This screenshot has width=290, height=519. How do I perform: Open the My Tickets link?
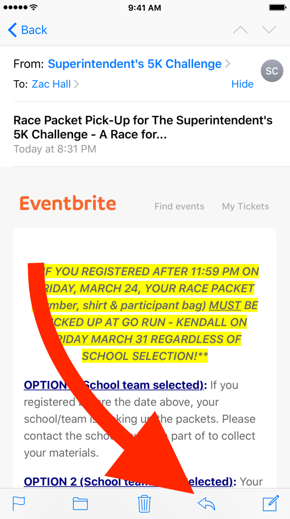[245, 206]
